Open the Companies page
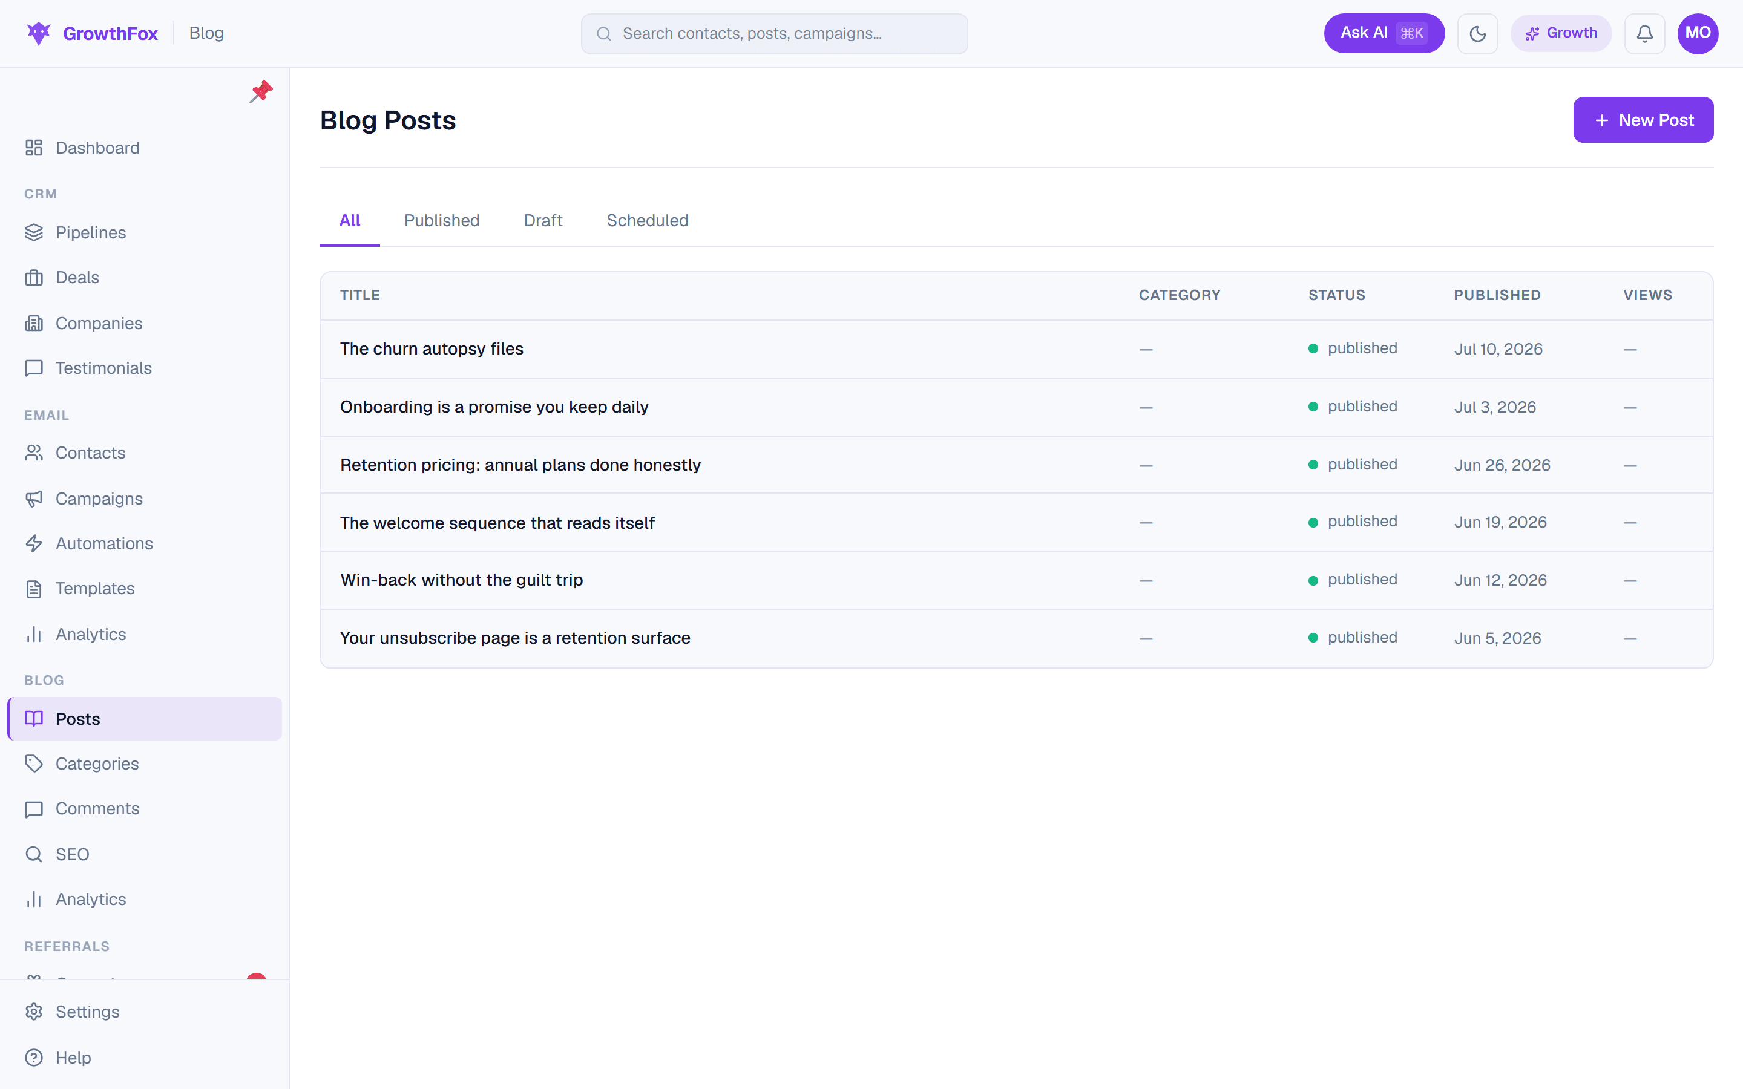The width and height of the screenshot is (1743, 1089). pos(145,324)
